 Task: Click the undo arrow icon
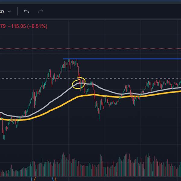coord(26,11)
